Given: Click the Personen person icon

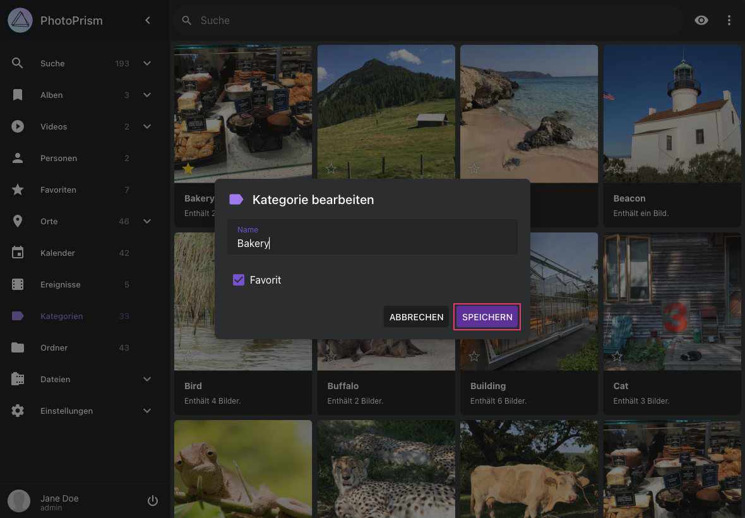Looking at the screenshot, I should [18, 159].
